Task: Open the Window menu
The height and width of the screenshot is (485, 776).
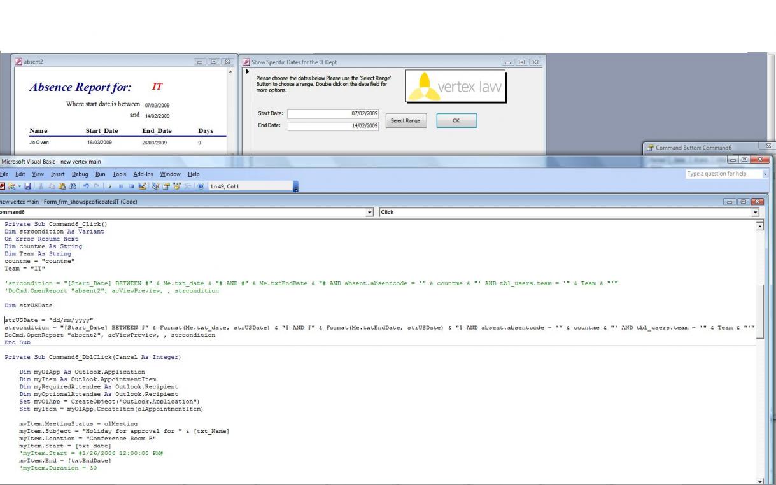Action: tap(170, 174)
